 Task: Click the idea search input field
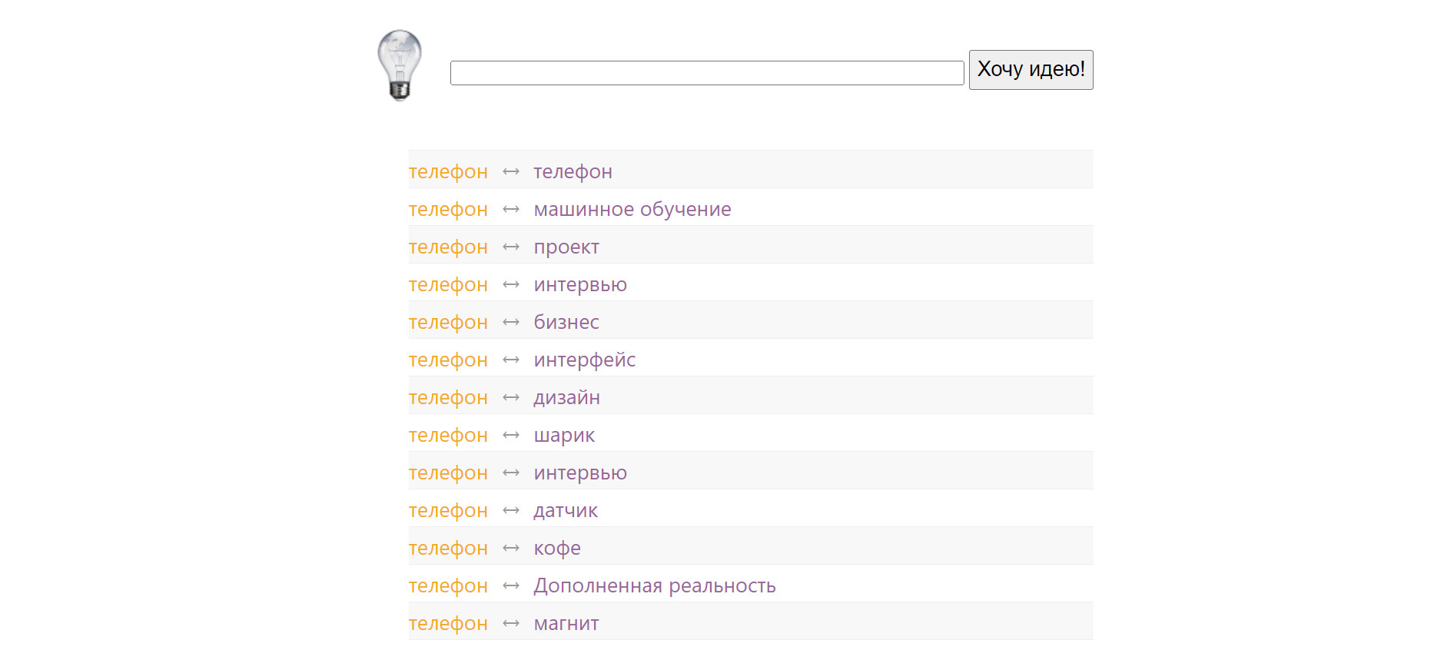tap(706, 73)
